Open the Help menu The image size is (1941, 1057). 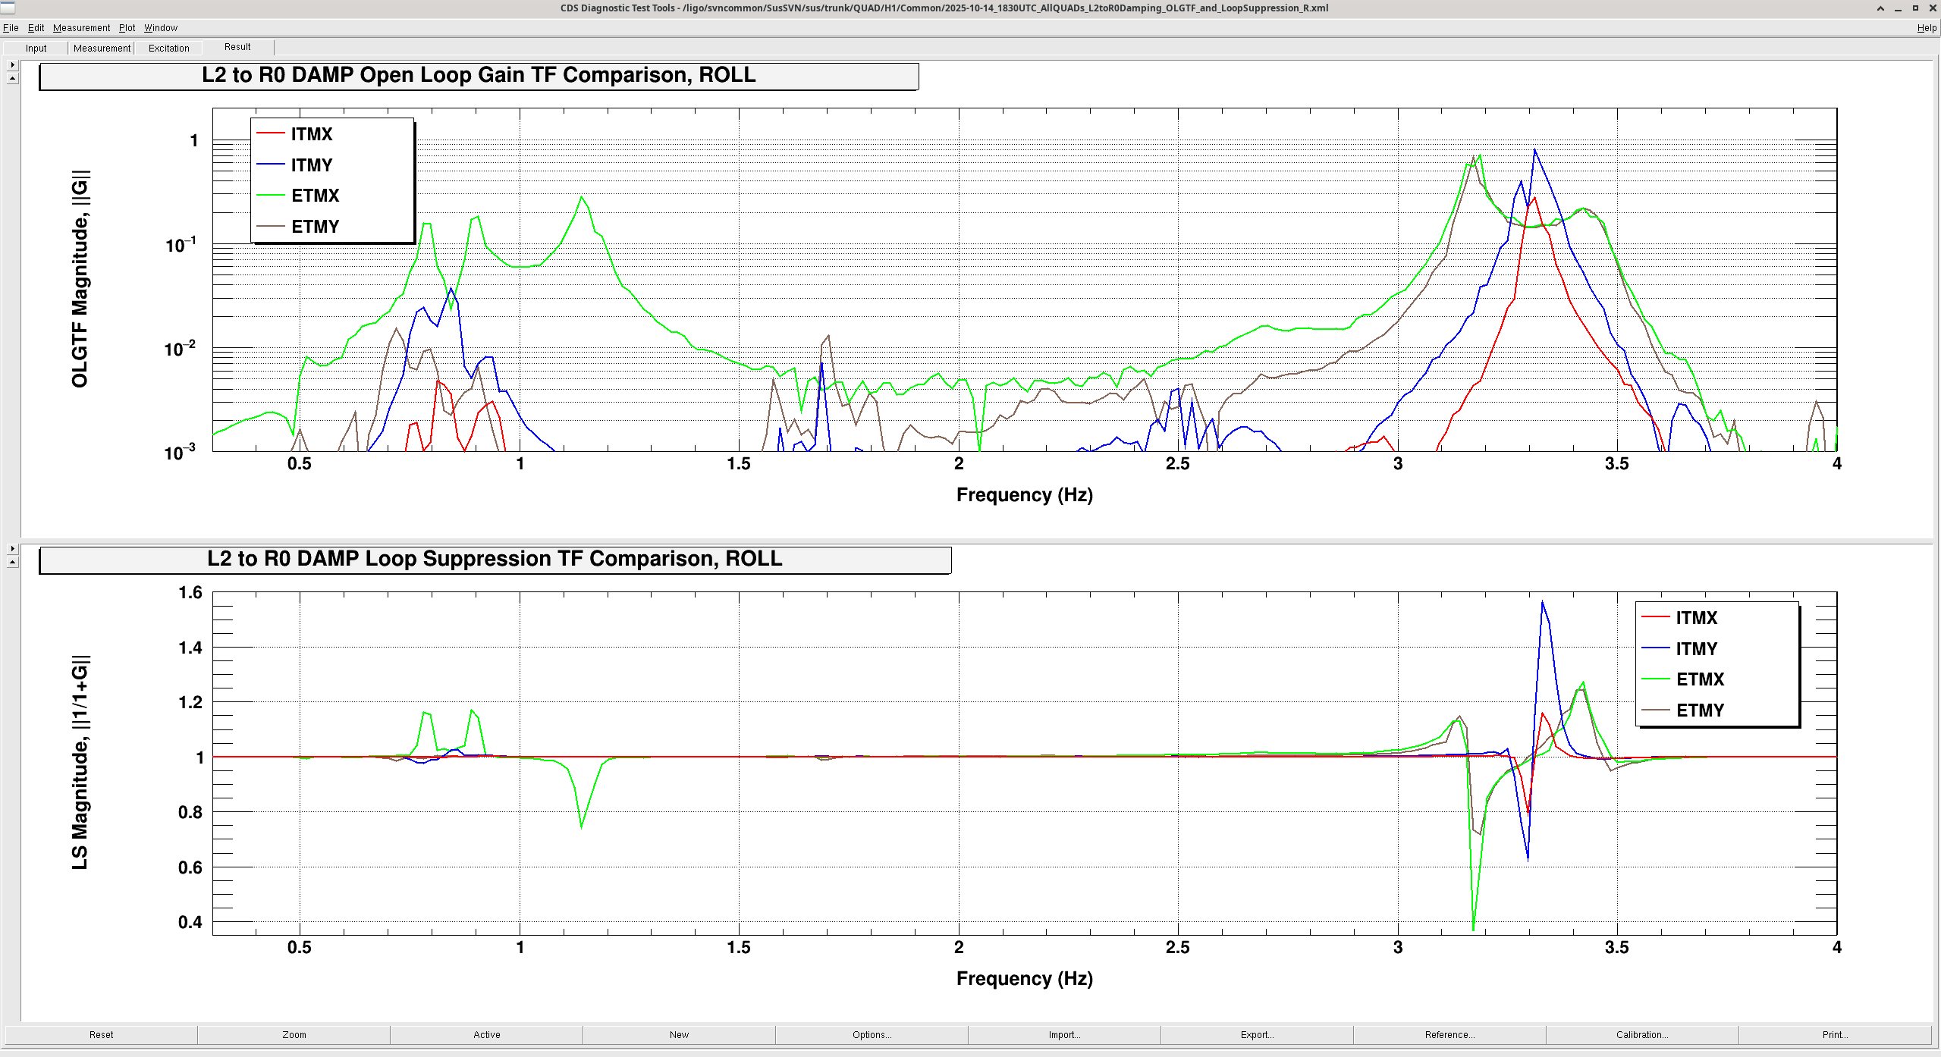(1927, 28)
